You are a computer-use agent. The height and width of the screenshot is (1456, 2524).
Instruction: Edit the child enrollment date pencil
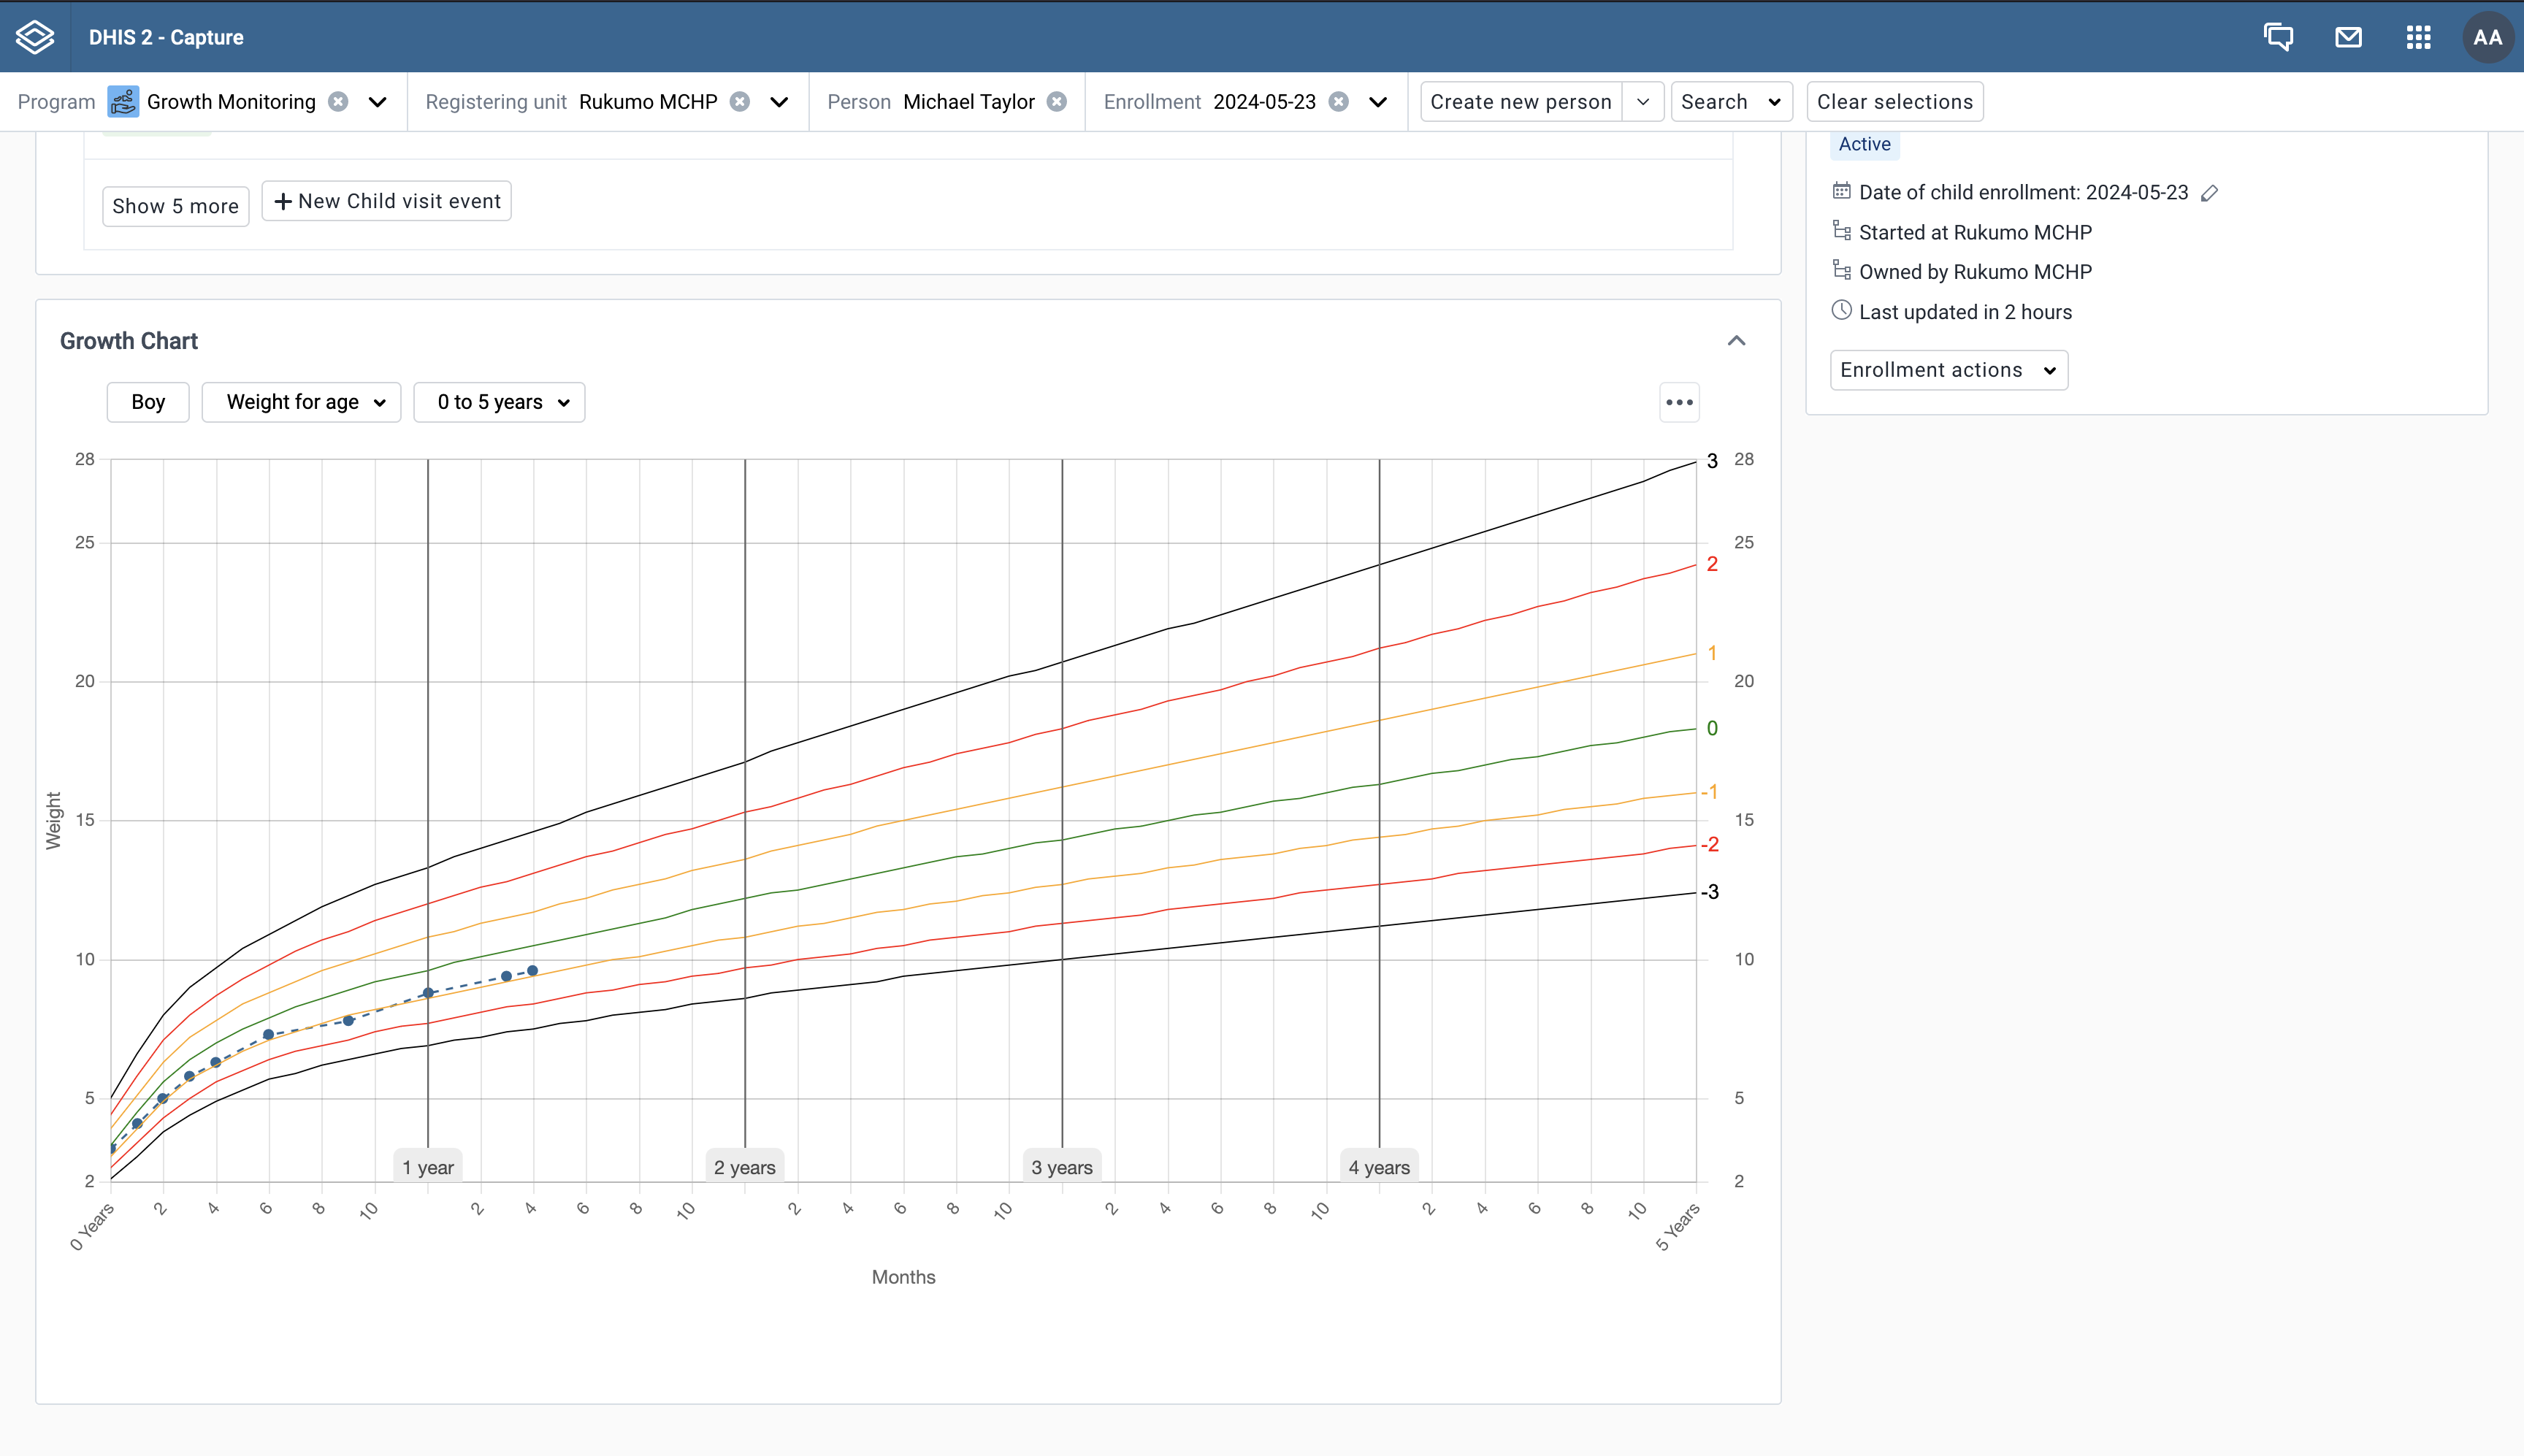(x=2210, y=193)
